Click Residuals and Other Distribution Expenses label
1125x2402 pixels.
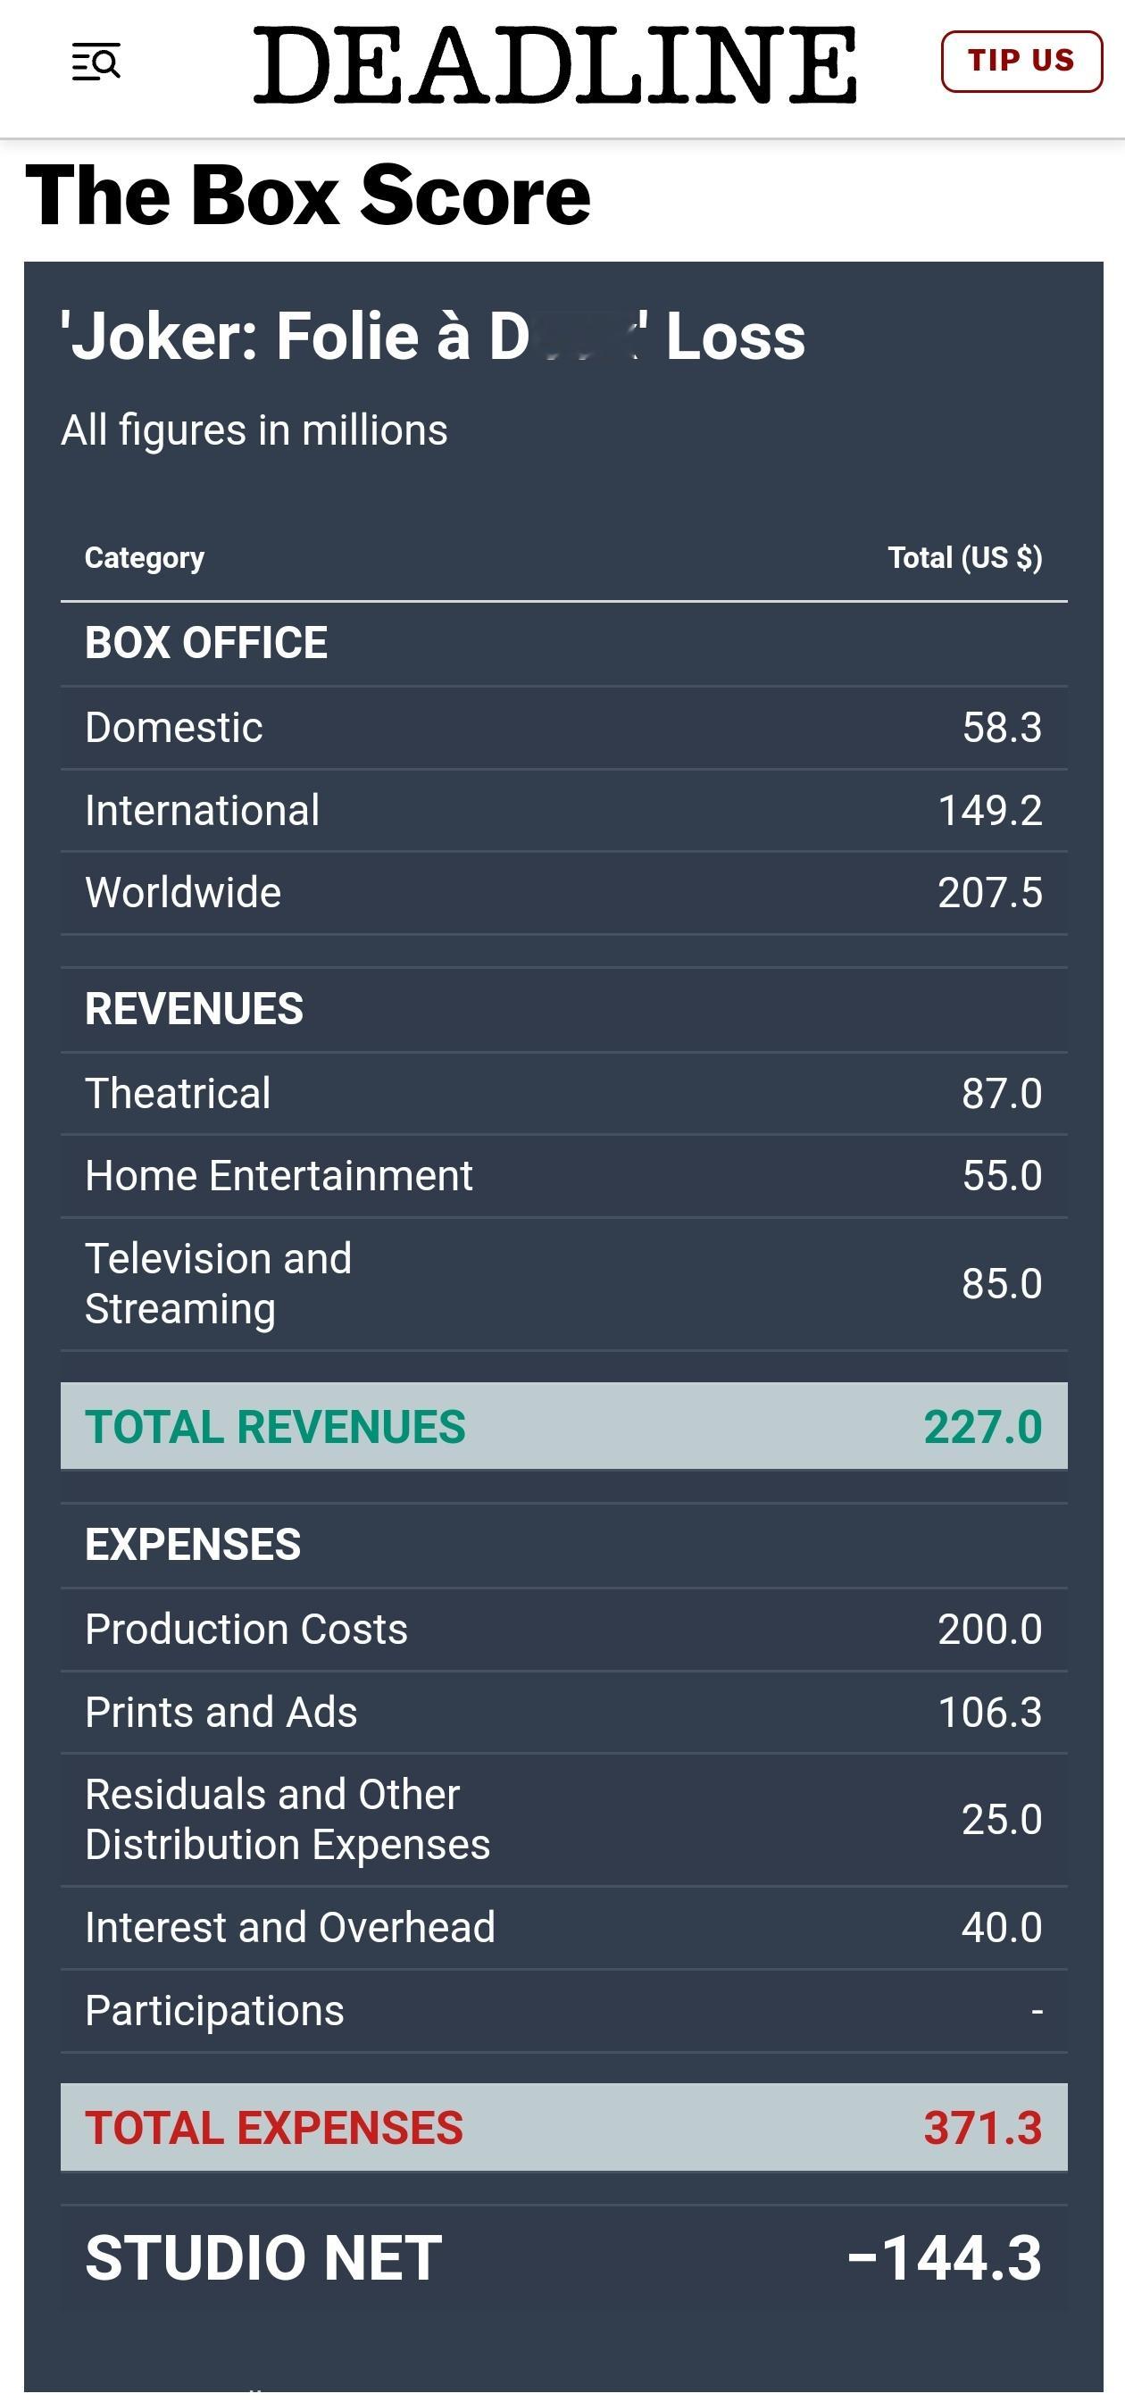coord(288,1819)
